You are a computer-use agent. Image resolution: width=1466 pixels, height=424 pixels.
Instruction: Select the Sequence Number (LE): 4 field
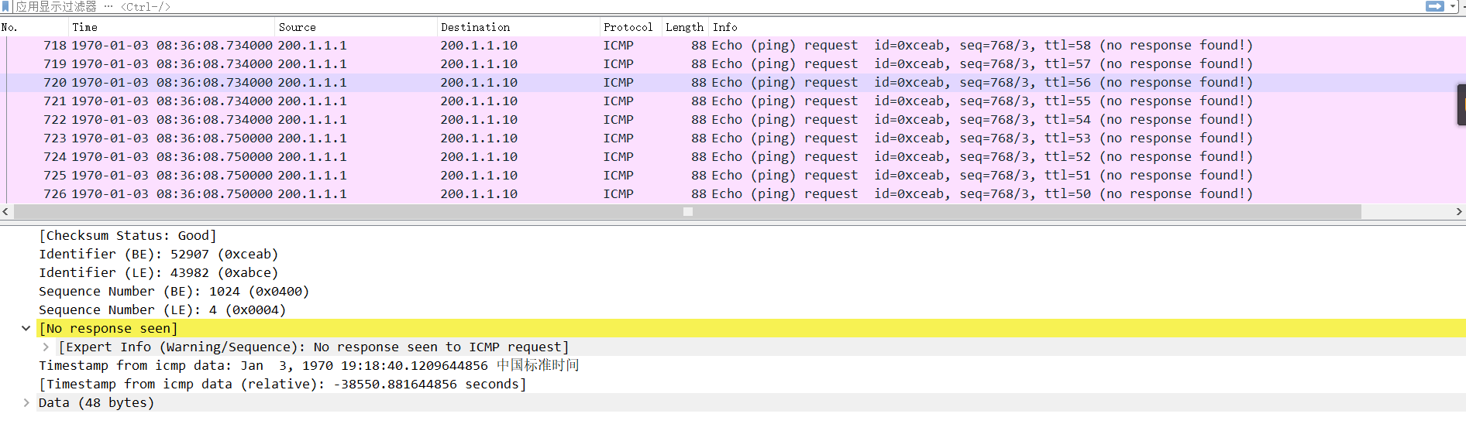pos(162,309)
